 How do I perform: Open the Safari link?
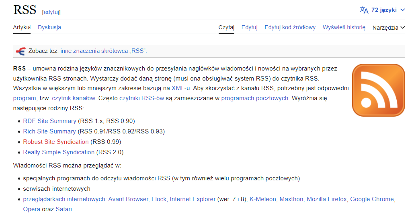pyautogui.click(x=64, y=209)
